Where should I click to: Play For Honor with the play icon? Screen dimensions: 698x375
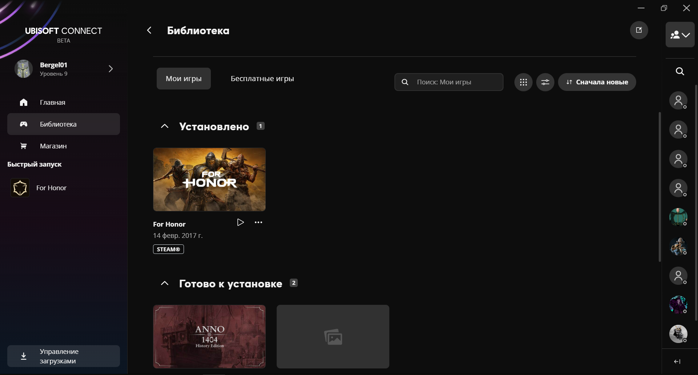(x=240, y=222)
